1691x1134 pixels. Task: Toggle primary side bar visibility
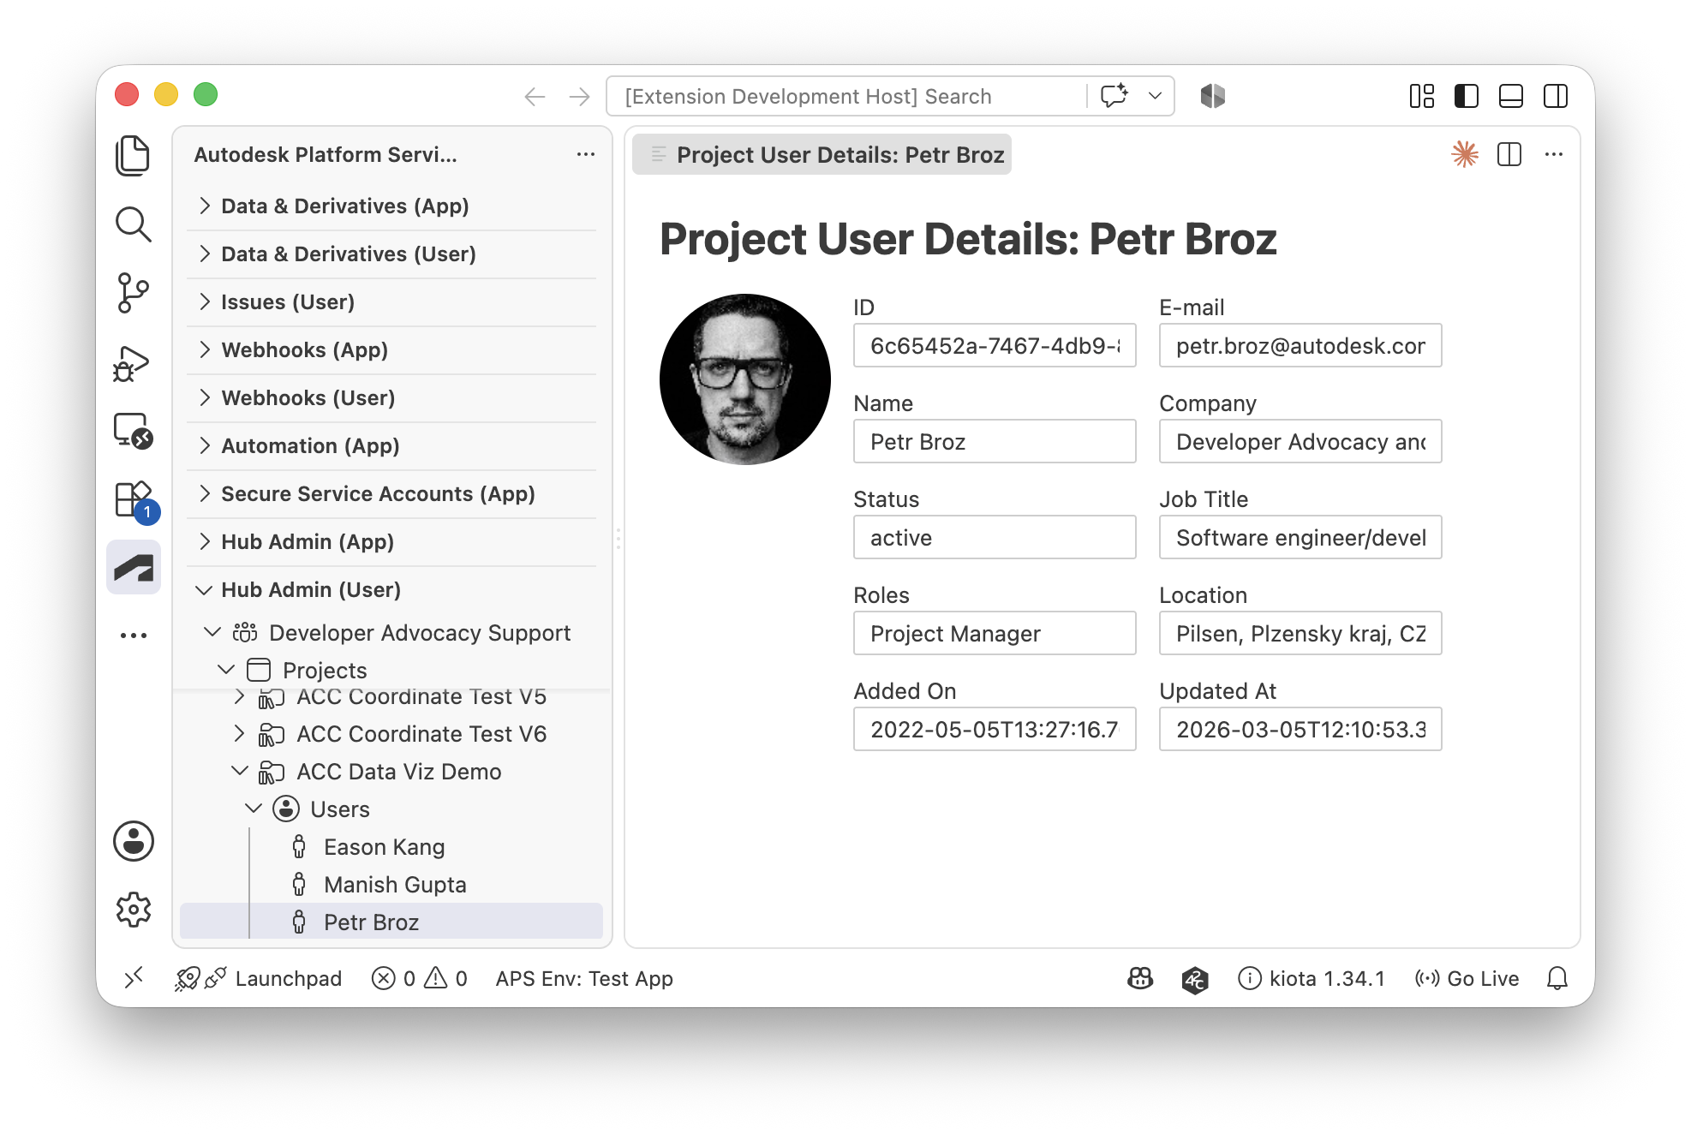pyautogui.click(x=1467, y=96)
